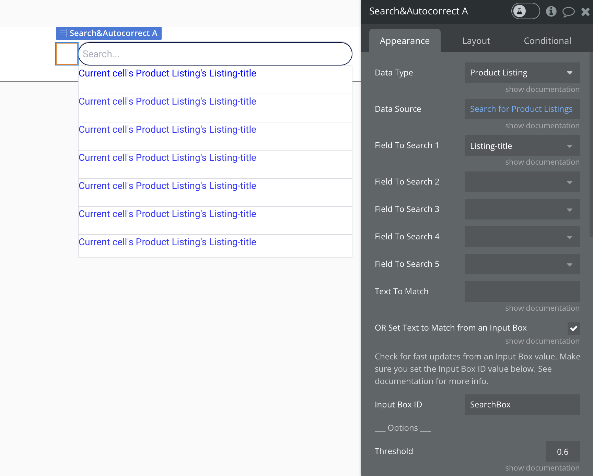Open the Field To Search 5 dropdown
Screen dimensions: 593x476
(x=522, y=264)
